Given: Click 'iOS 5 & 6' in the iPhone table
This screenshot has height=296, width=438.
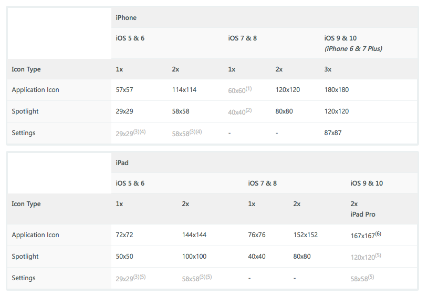Looking at the screenshot, I should [x=130, y=38].
